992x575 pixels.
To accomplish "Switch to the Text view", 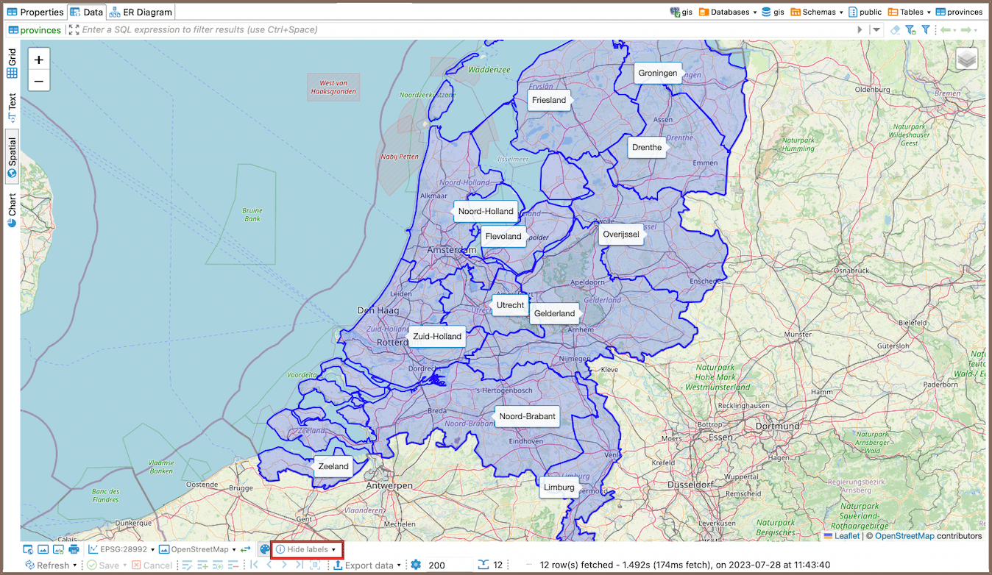I will (x=12, y=107).
